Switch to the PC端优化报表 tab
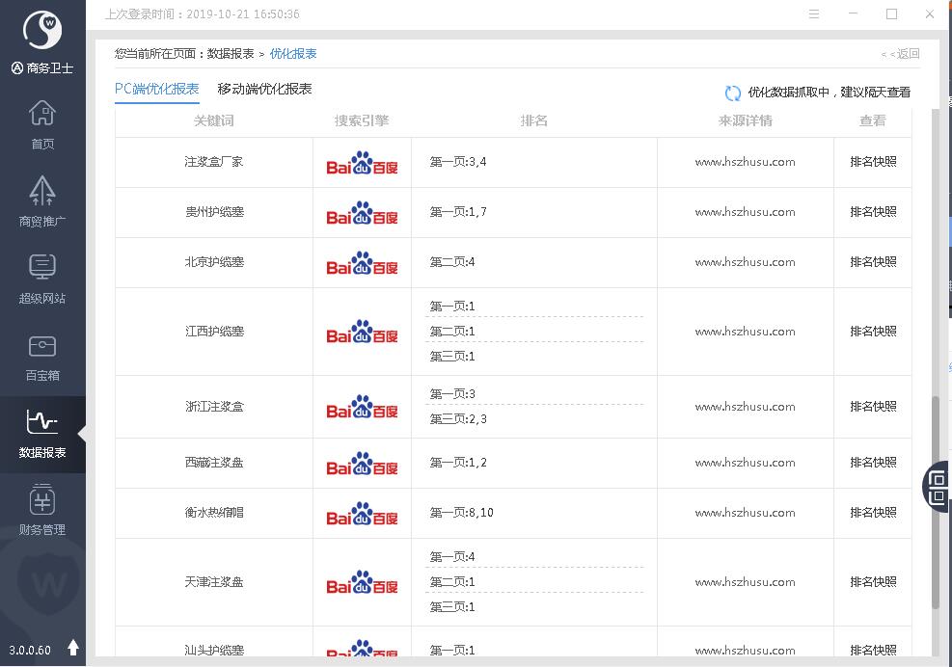Image resolution: width=952 pixels, height=667 pixels. click(156, 90)
